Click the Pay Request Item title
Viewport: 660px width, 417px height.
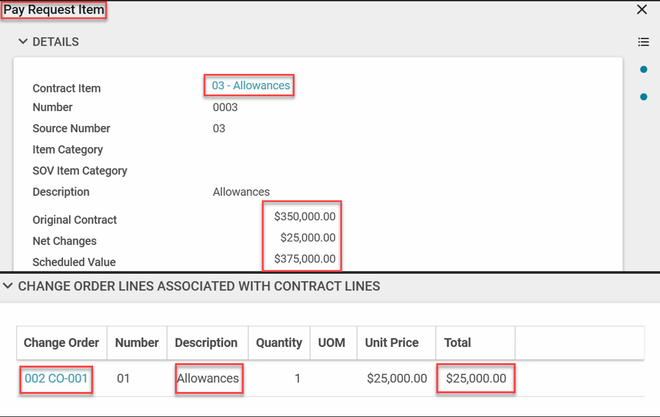coord(54,10)
